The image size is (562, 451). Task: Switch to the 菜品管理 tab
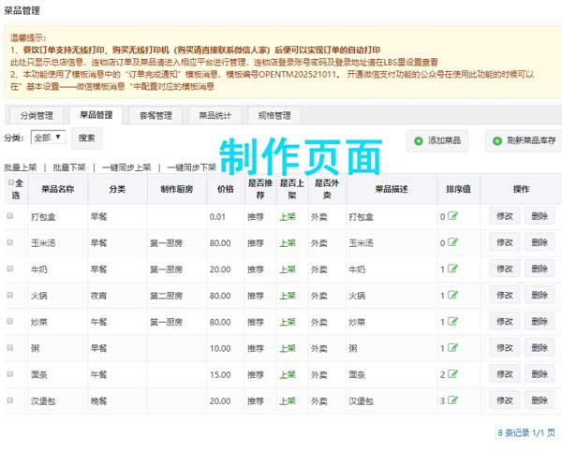click(96, 115)
